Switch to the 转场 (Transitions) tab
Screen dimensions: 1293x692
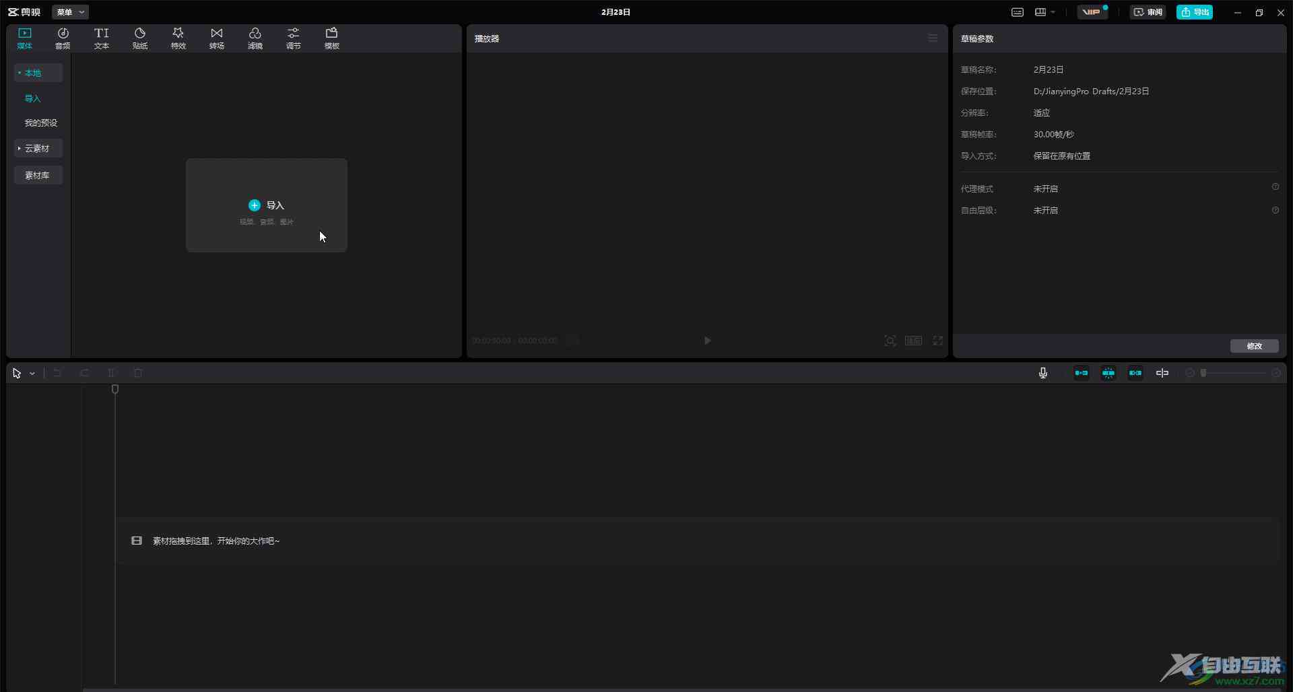(217, 38)
